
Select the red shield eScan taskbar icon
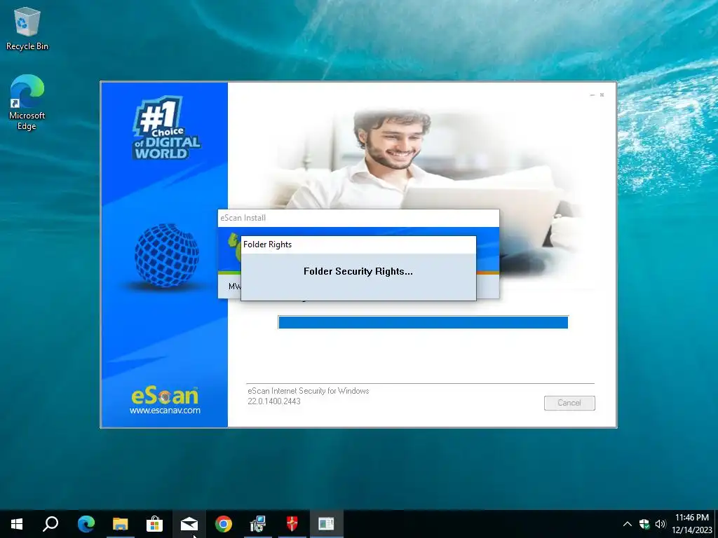(x=292, y=524)
